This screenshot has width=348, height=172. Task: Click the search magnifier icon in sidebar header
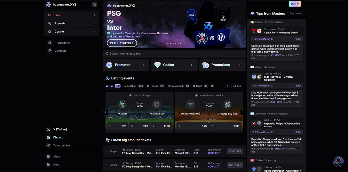coord(95,5)
